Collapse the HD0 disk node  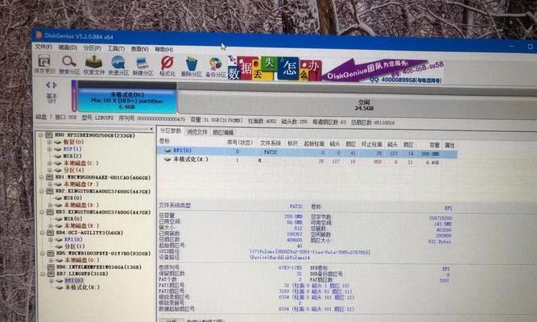[41, 135]
